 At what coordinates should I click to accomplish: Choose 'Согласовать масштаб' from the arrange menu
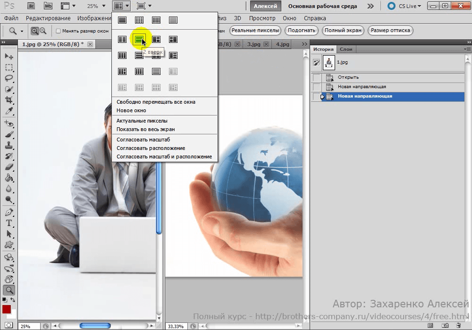143,140
